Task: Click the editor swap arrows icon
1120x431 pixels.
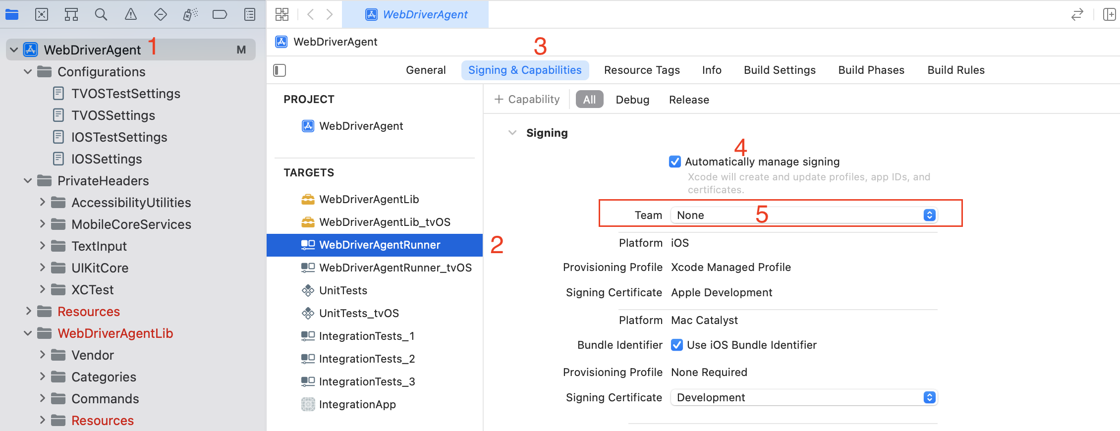Action: point(1077,14)
